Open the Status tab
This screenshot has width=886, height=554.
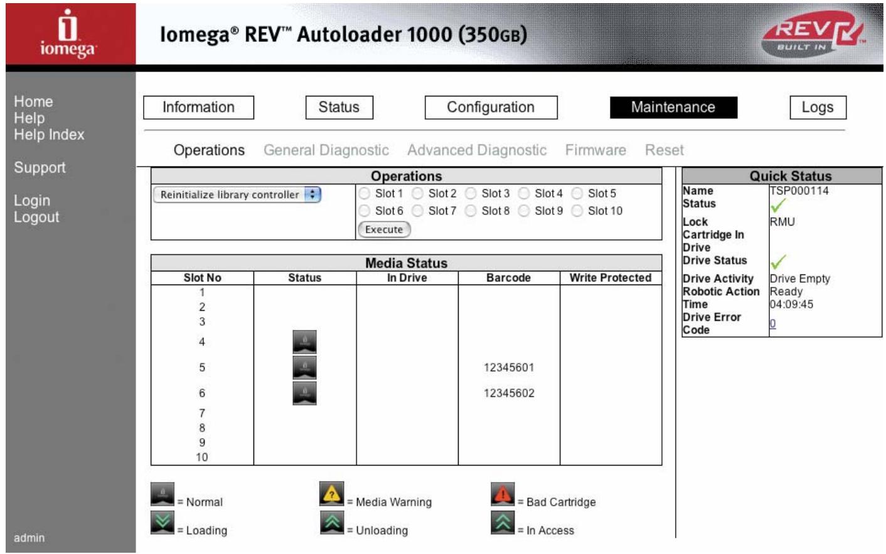pyautogui.click(x=339, y=107)
